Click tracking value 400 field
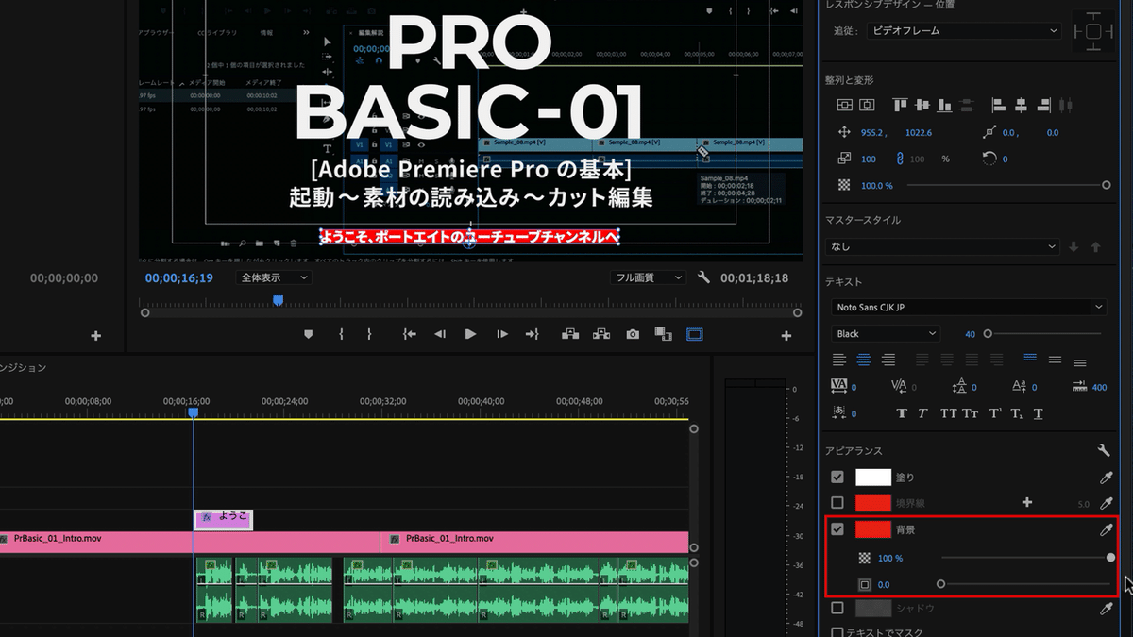Screen dimensions: 1133x637 pyautogui.click(x=1099, y=387)
